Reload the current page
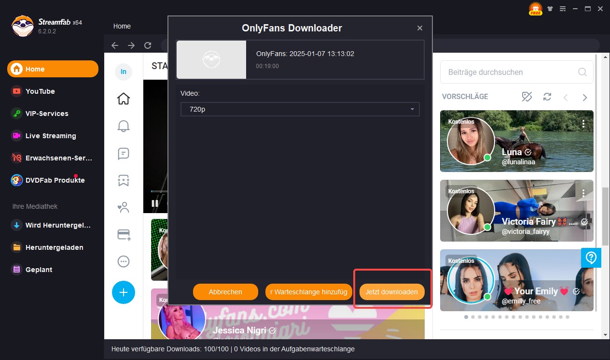This screenshot has width=610, height=360. tap(148, 45)
